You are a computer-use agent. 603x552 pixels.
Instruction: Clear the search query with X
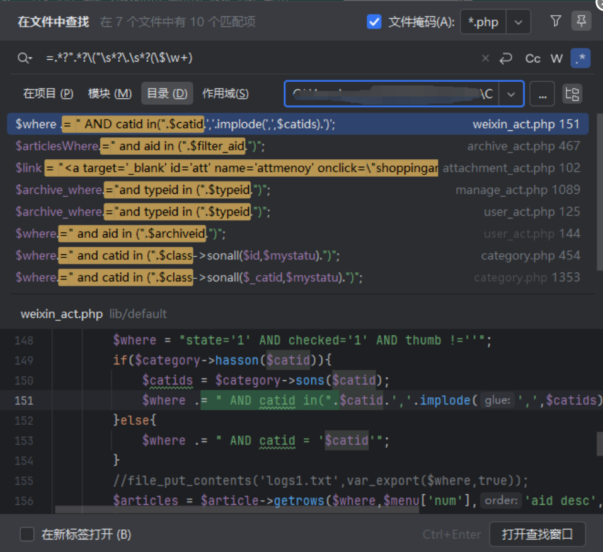point(485,59)
